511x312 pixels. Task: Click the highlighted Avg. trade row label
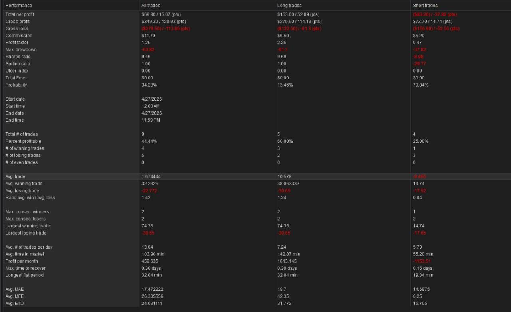click(15, 176)
